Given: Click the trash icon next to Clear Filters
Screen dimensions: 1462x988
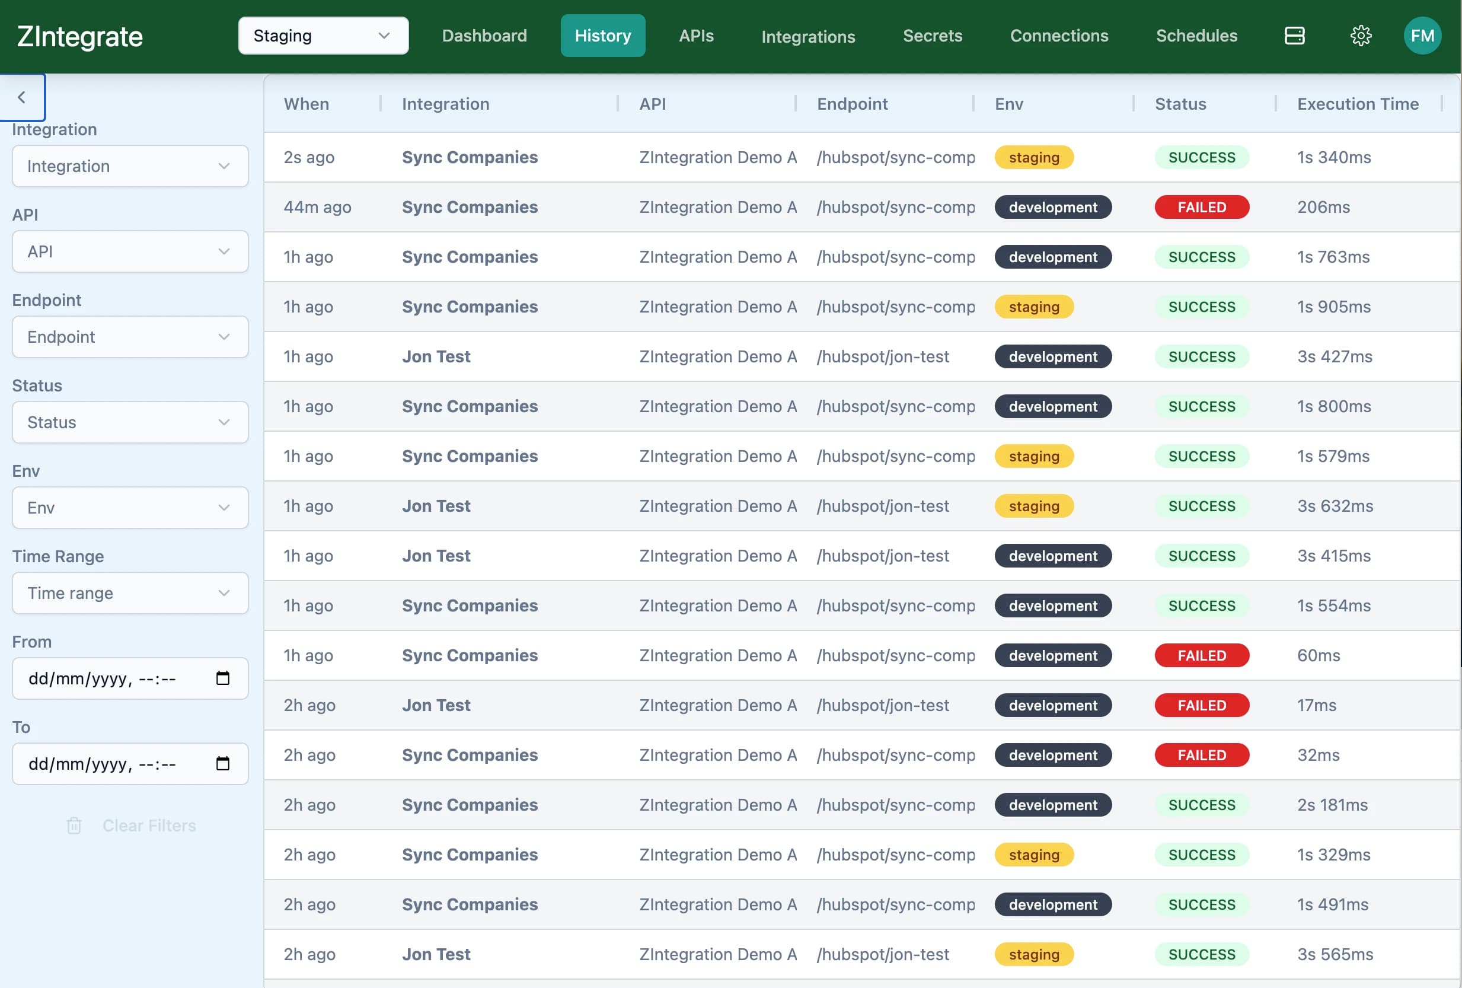Looking at the screenshot, I should click(x=74, y=826).
